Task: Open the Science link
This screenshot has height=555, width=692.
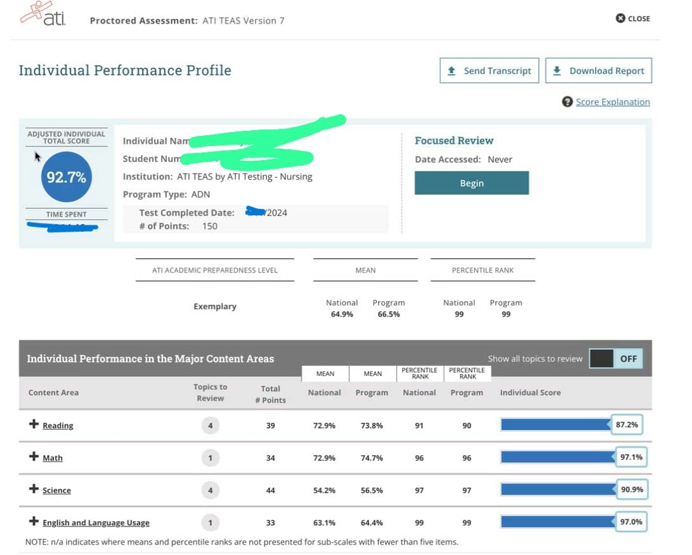Action: (56, 490)
